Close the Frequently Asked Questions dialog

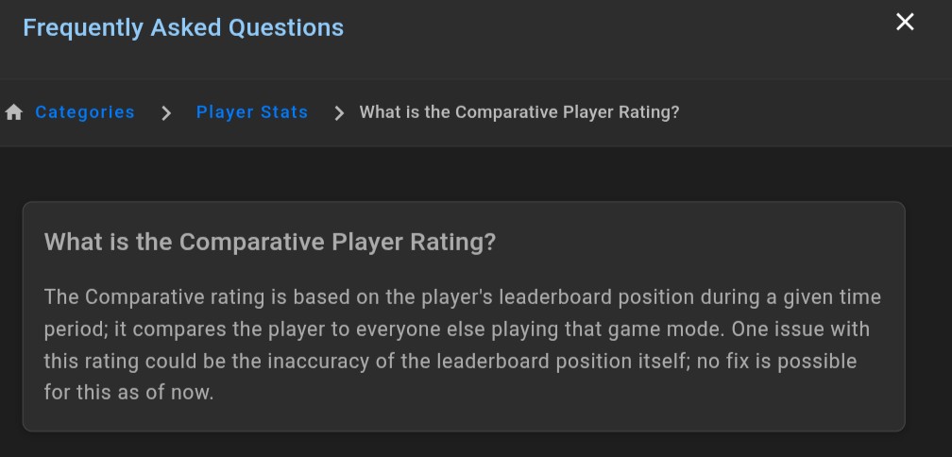click(905, 23)
